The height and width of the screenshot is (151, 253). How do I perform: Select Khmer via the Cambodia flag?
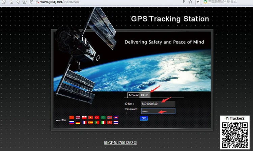pyautogui.click(x=116, y=118)
